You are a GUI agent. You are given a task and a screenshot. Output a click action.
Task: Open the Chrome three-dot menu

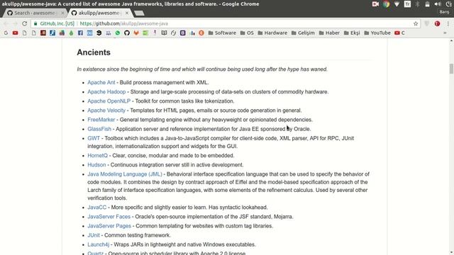pos(448,23)
